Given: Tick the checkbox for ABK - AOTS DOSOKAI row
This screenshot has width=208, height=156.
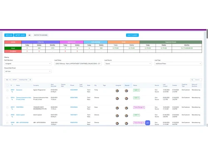Looking at the screenshot, I should pyautogui.click(x=7, y=123).
